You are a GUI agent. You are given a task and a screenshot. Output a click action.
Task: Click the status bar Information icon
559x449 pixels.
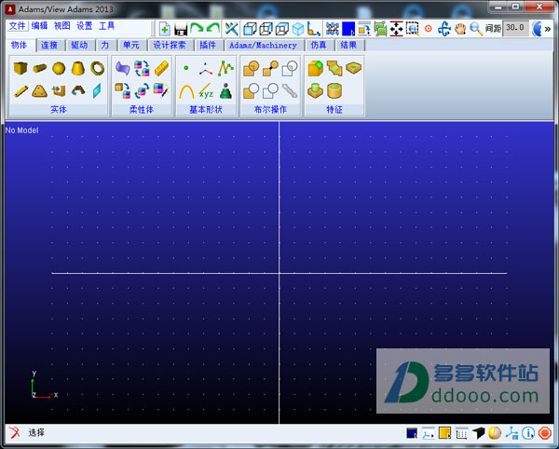coord(528,433)
